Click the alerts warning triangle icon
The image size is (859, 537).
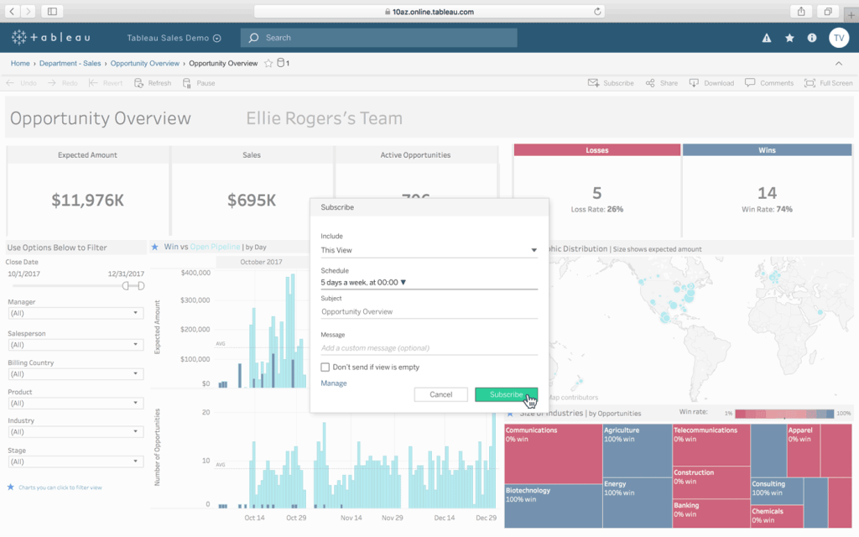[766, 38]
